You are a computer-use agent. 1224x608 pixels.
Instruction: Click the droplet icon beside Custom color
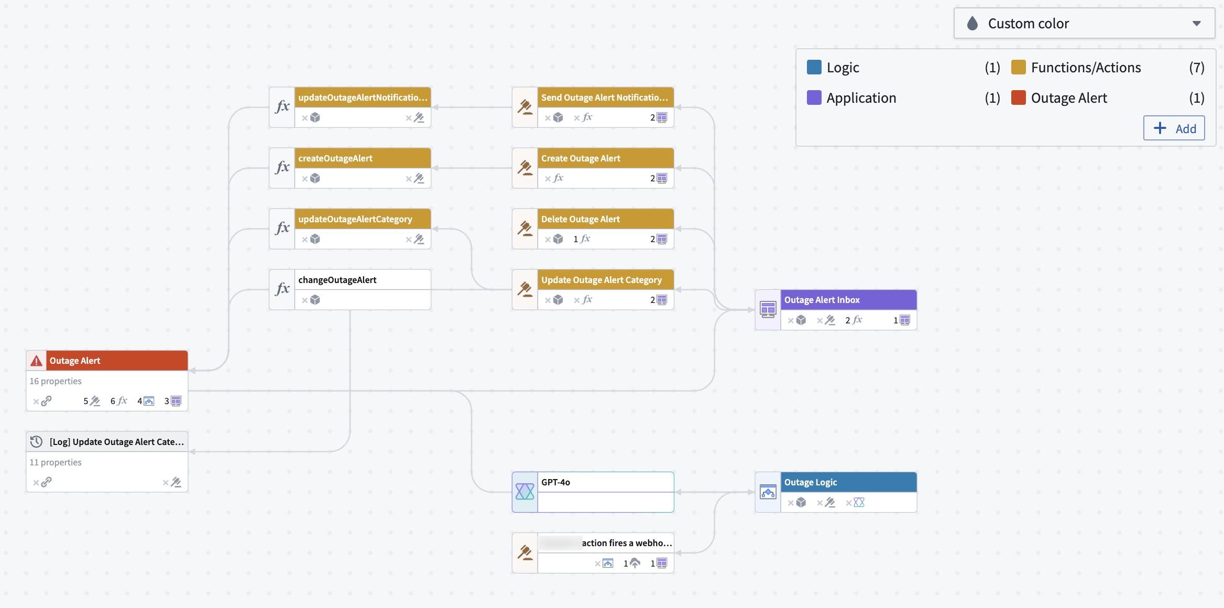pyautogui.click(x=972, y=23)
